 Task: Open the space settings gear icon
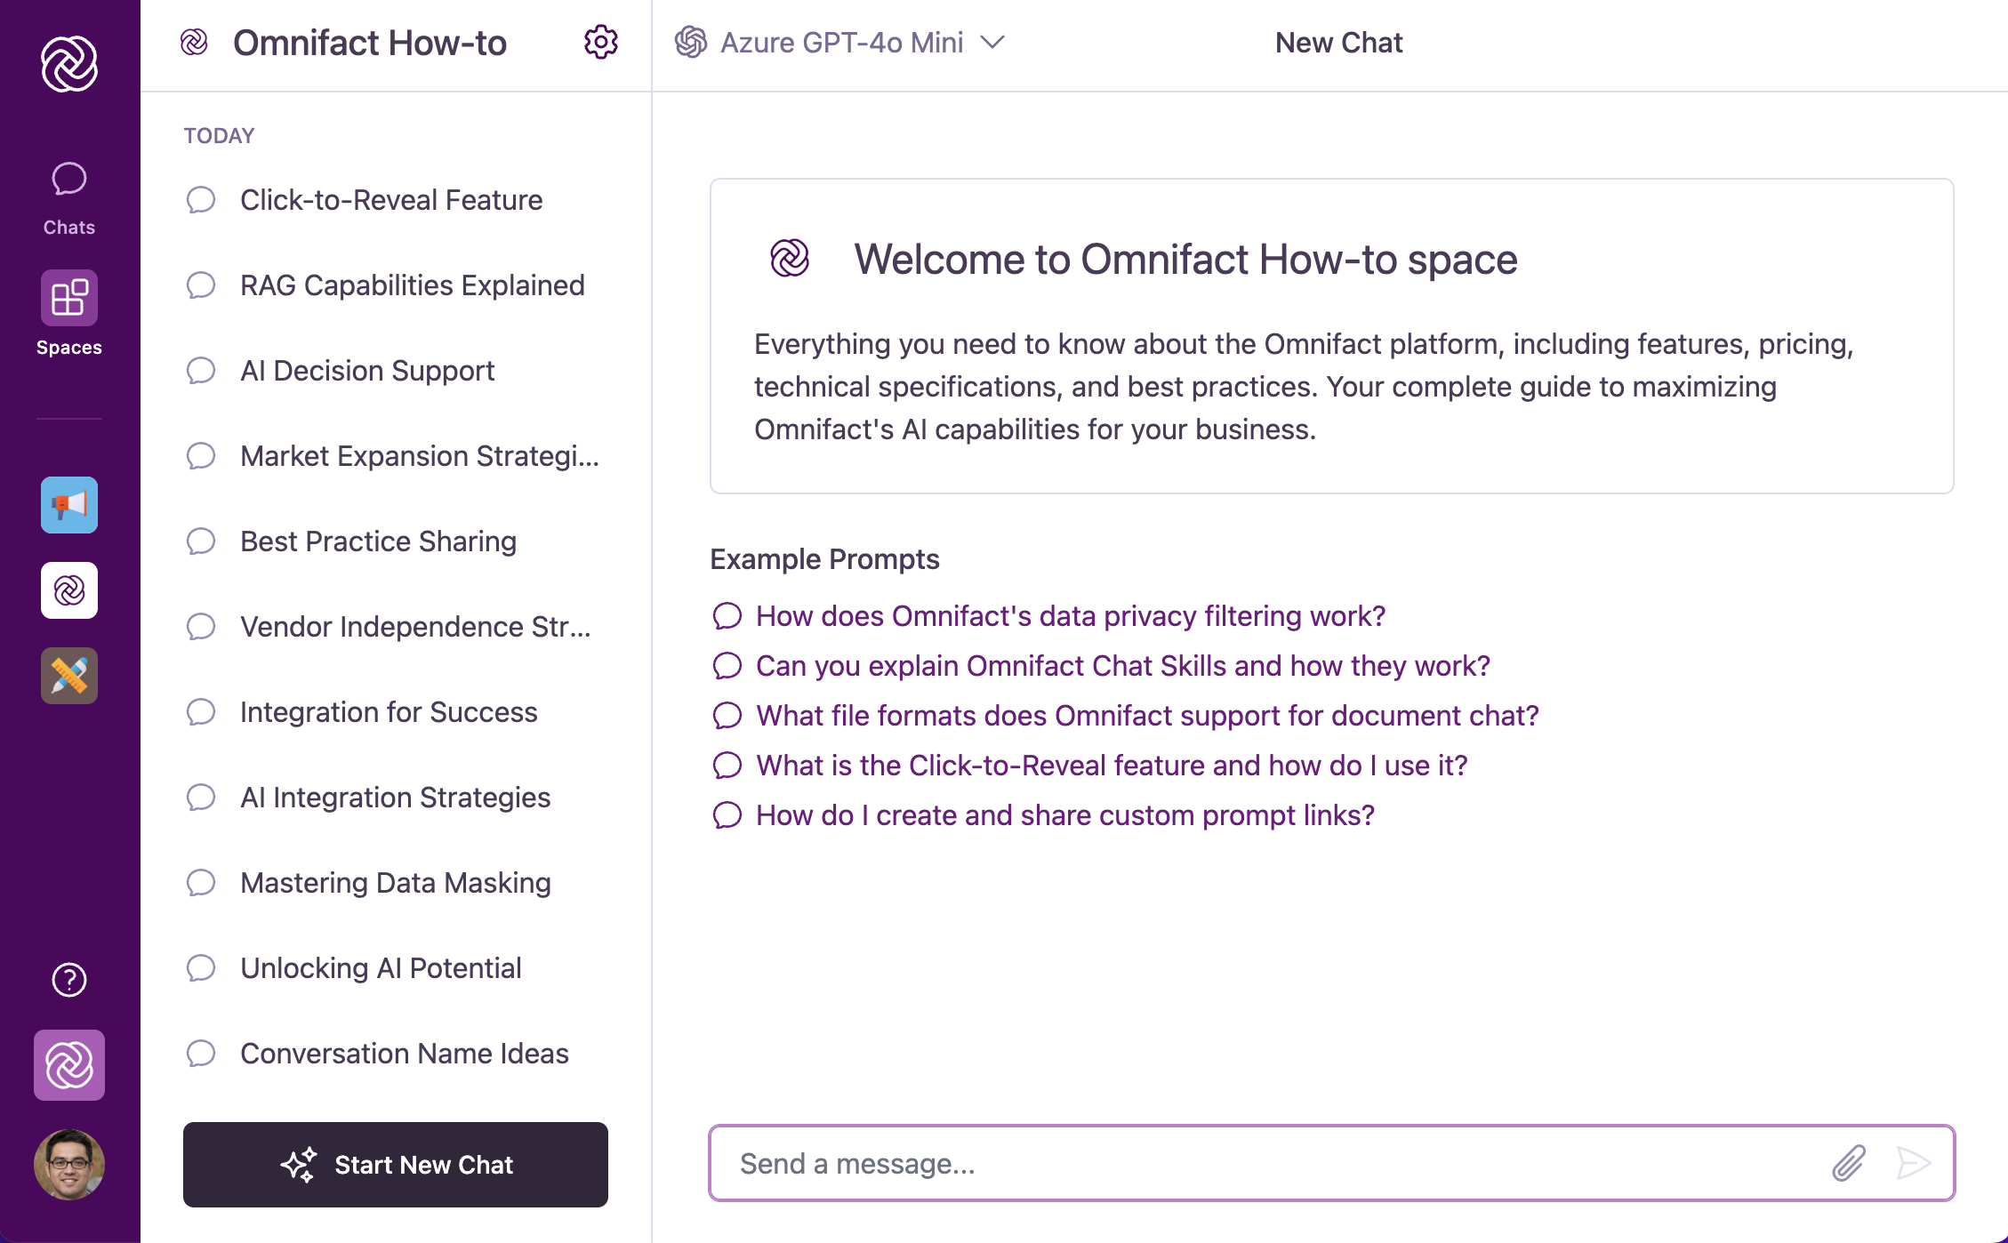(600, 42)
